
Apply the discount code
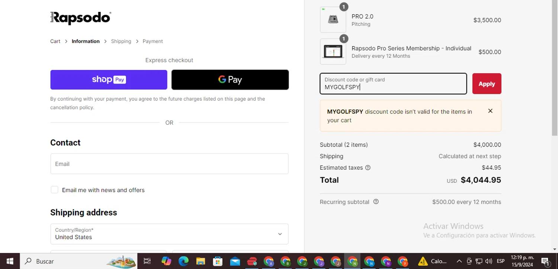(x=487, y=84)
